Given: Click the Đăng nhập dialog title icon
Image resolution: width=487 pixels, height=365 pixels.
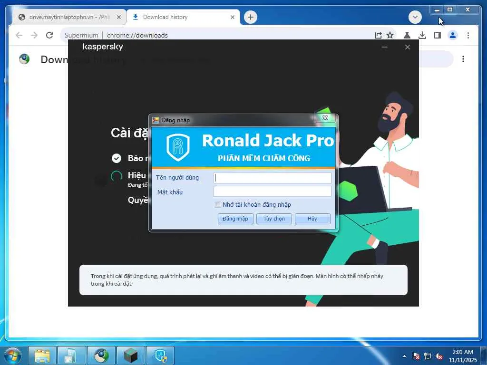Looking at the screenshot, I should pyautogui.click(x=156, y=120).
